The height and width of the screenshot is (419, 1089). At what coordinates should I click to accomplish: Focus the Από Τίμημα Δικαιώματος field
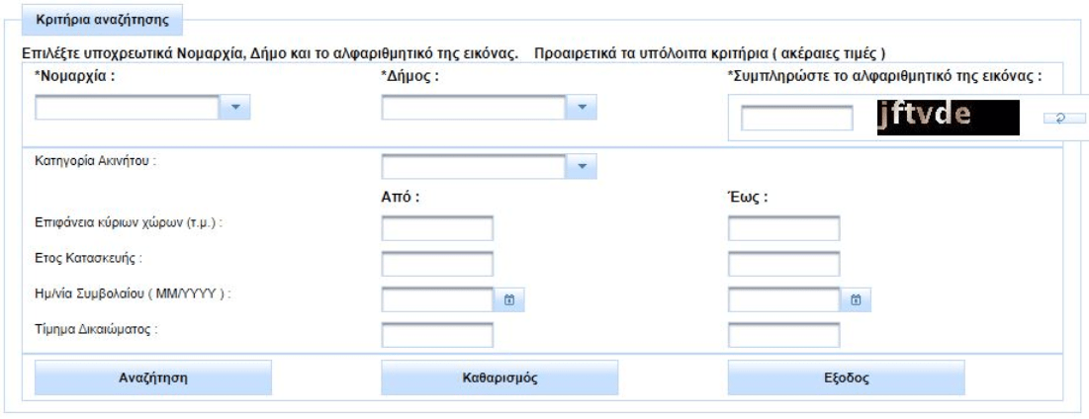pos(437,335)
